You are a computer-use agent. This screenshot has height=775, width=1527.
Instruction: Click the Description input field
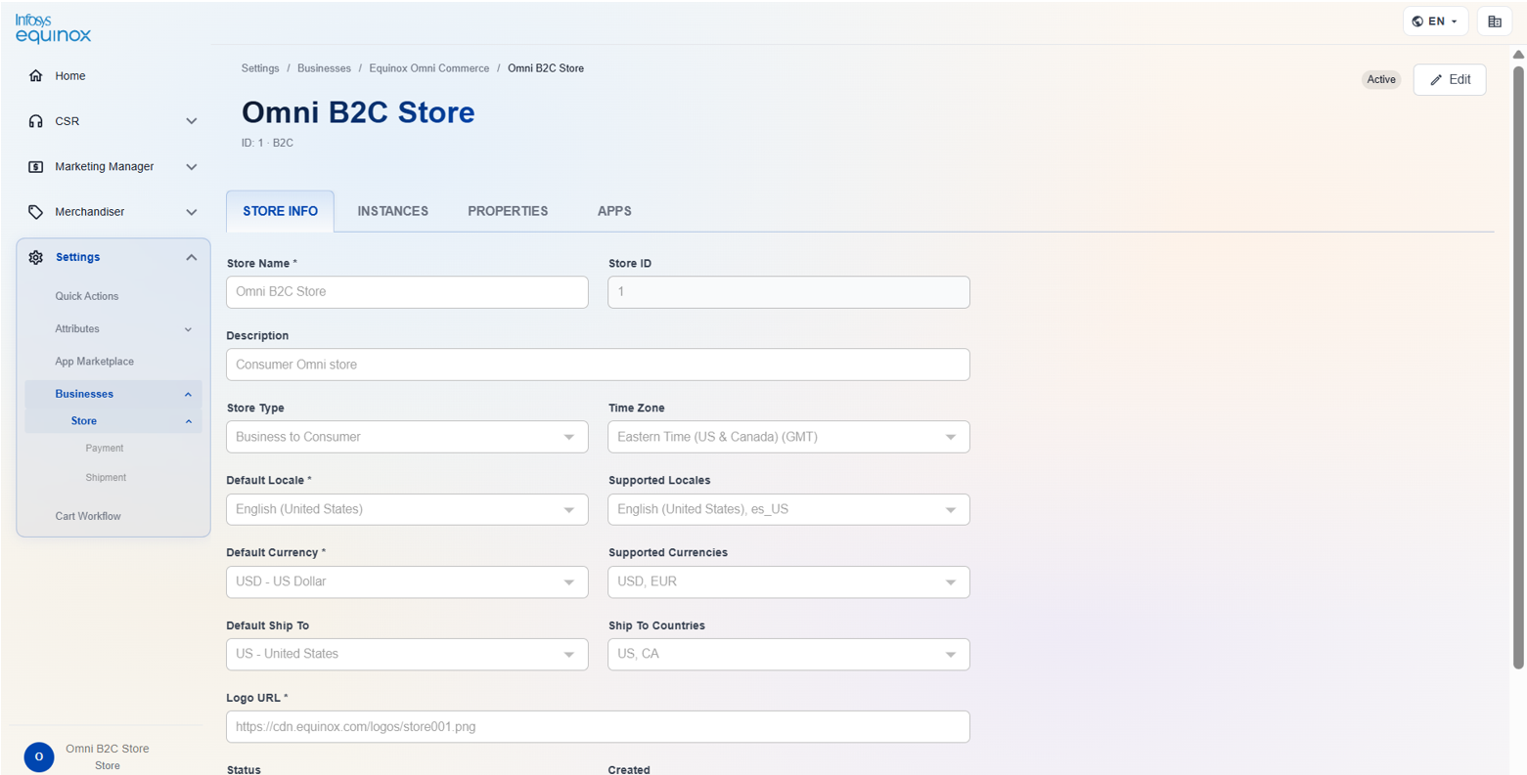point(598,365)
